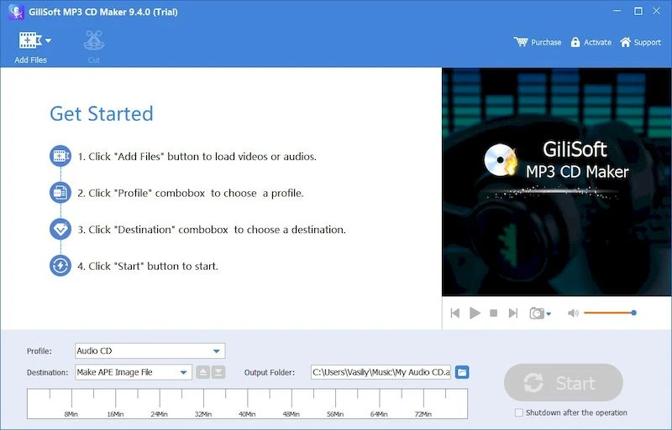This screenshot has width=672, height=430.
Task: Click the Add Files film icon
Action: pos(30,40)
